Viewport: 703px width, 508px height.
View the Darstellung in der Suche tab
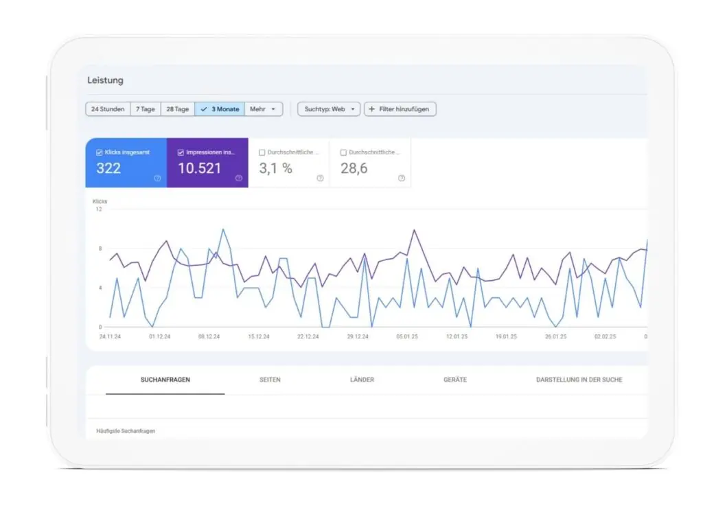(x=579, y=379)
